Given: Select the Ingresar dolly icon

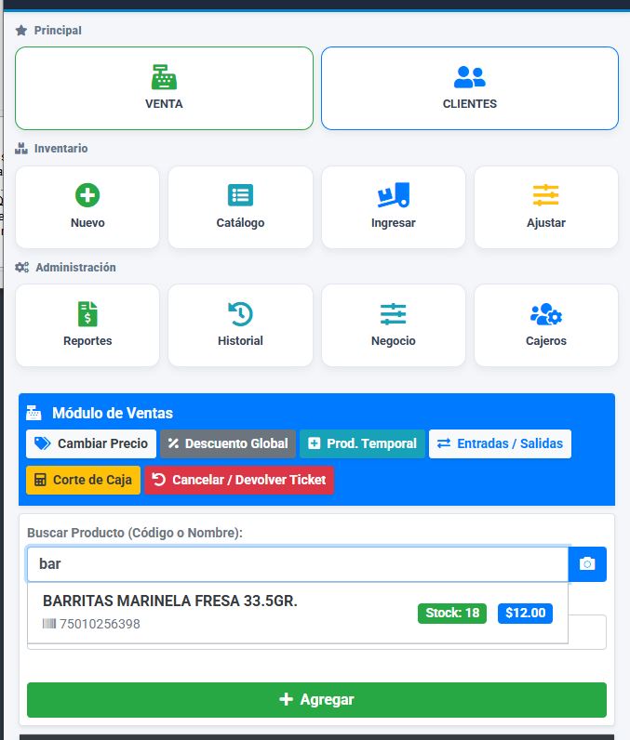Looking at the screenshot, I should tap(393, 195).
